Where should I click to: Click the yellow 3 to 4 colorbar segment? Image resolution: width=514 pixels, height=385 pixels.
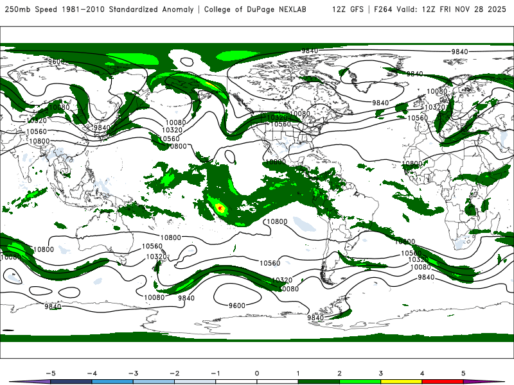point(401,382)
